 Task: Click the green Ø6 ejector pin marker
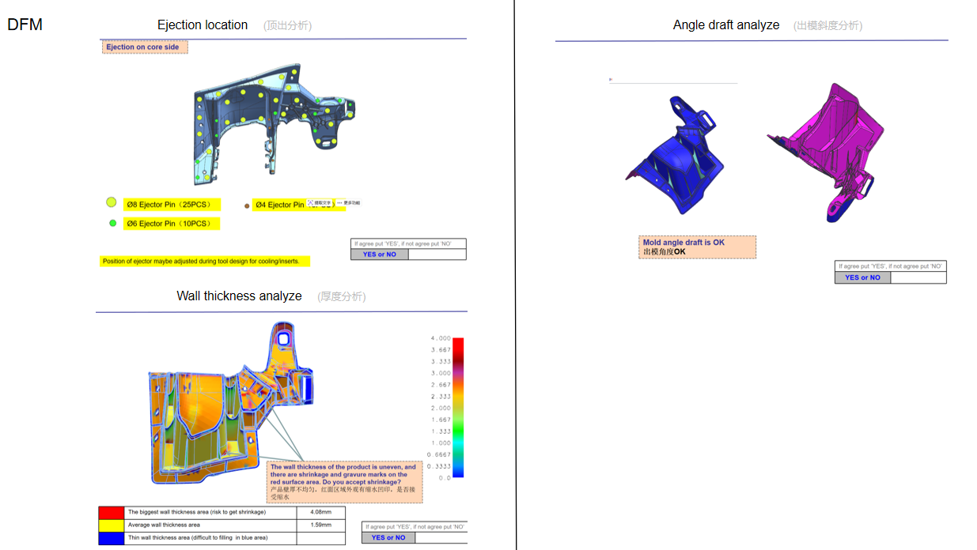coord(112,224)
